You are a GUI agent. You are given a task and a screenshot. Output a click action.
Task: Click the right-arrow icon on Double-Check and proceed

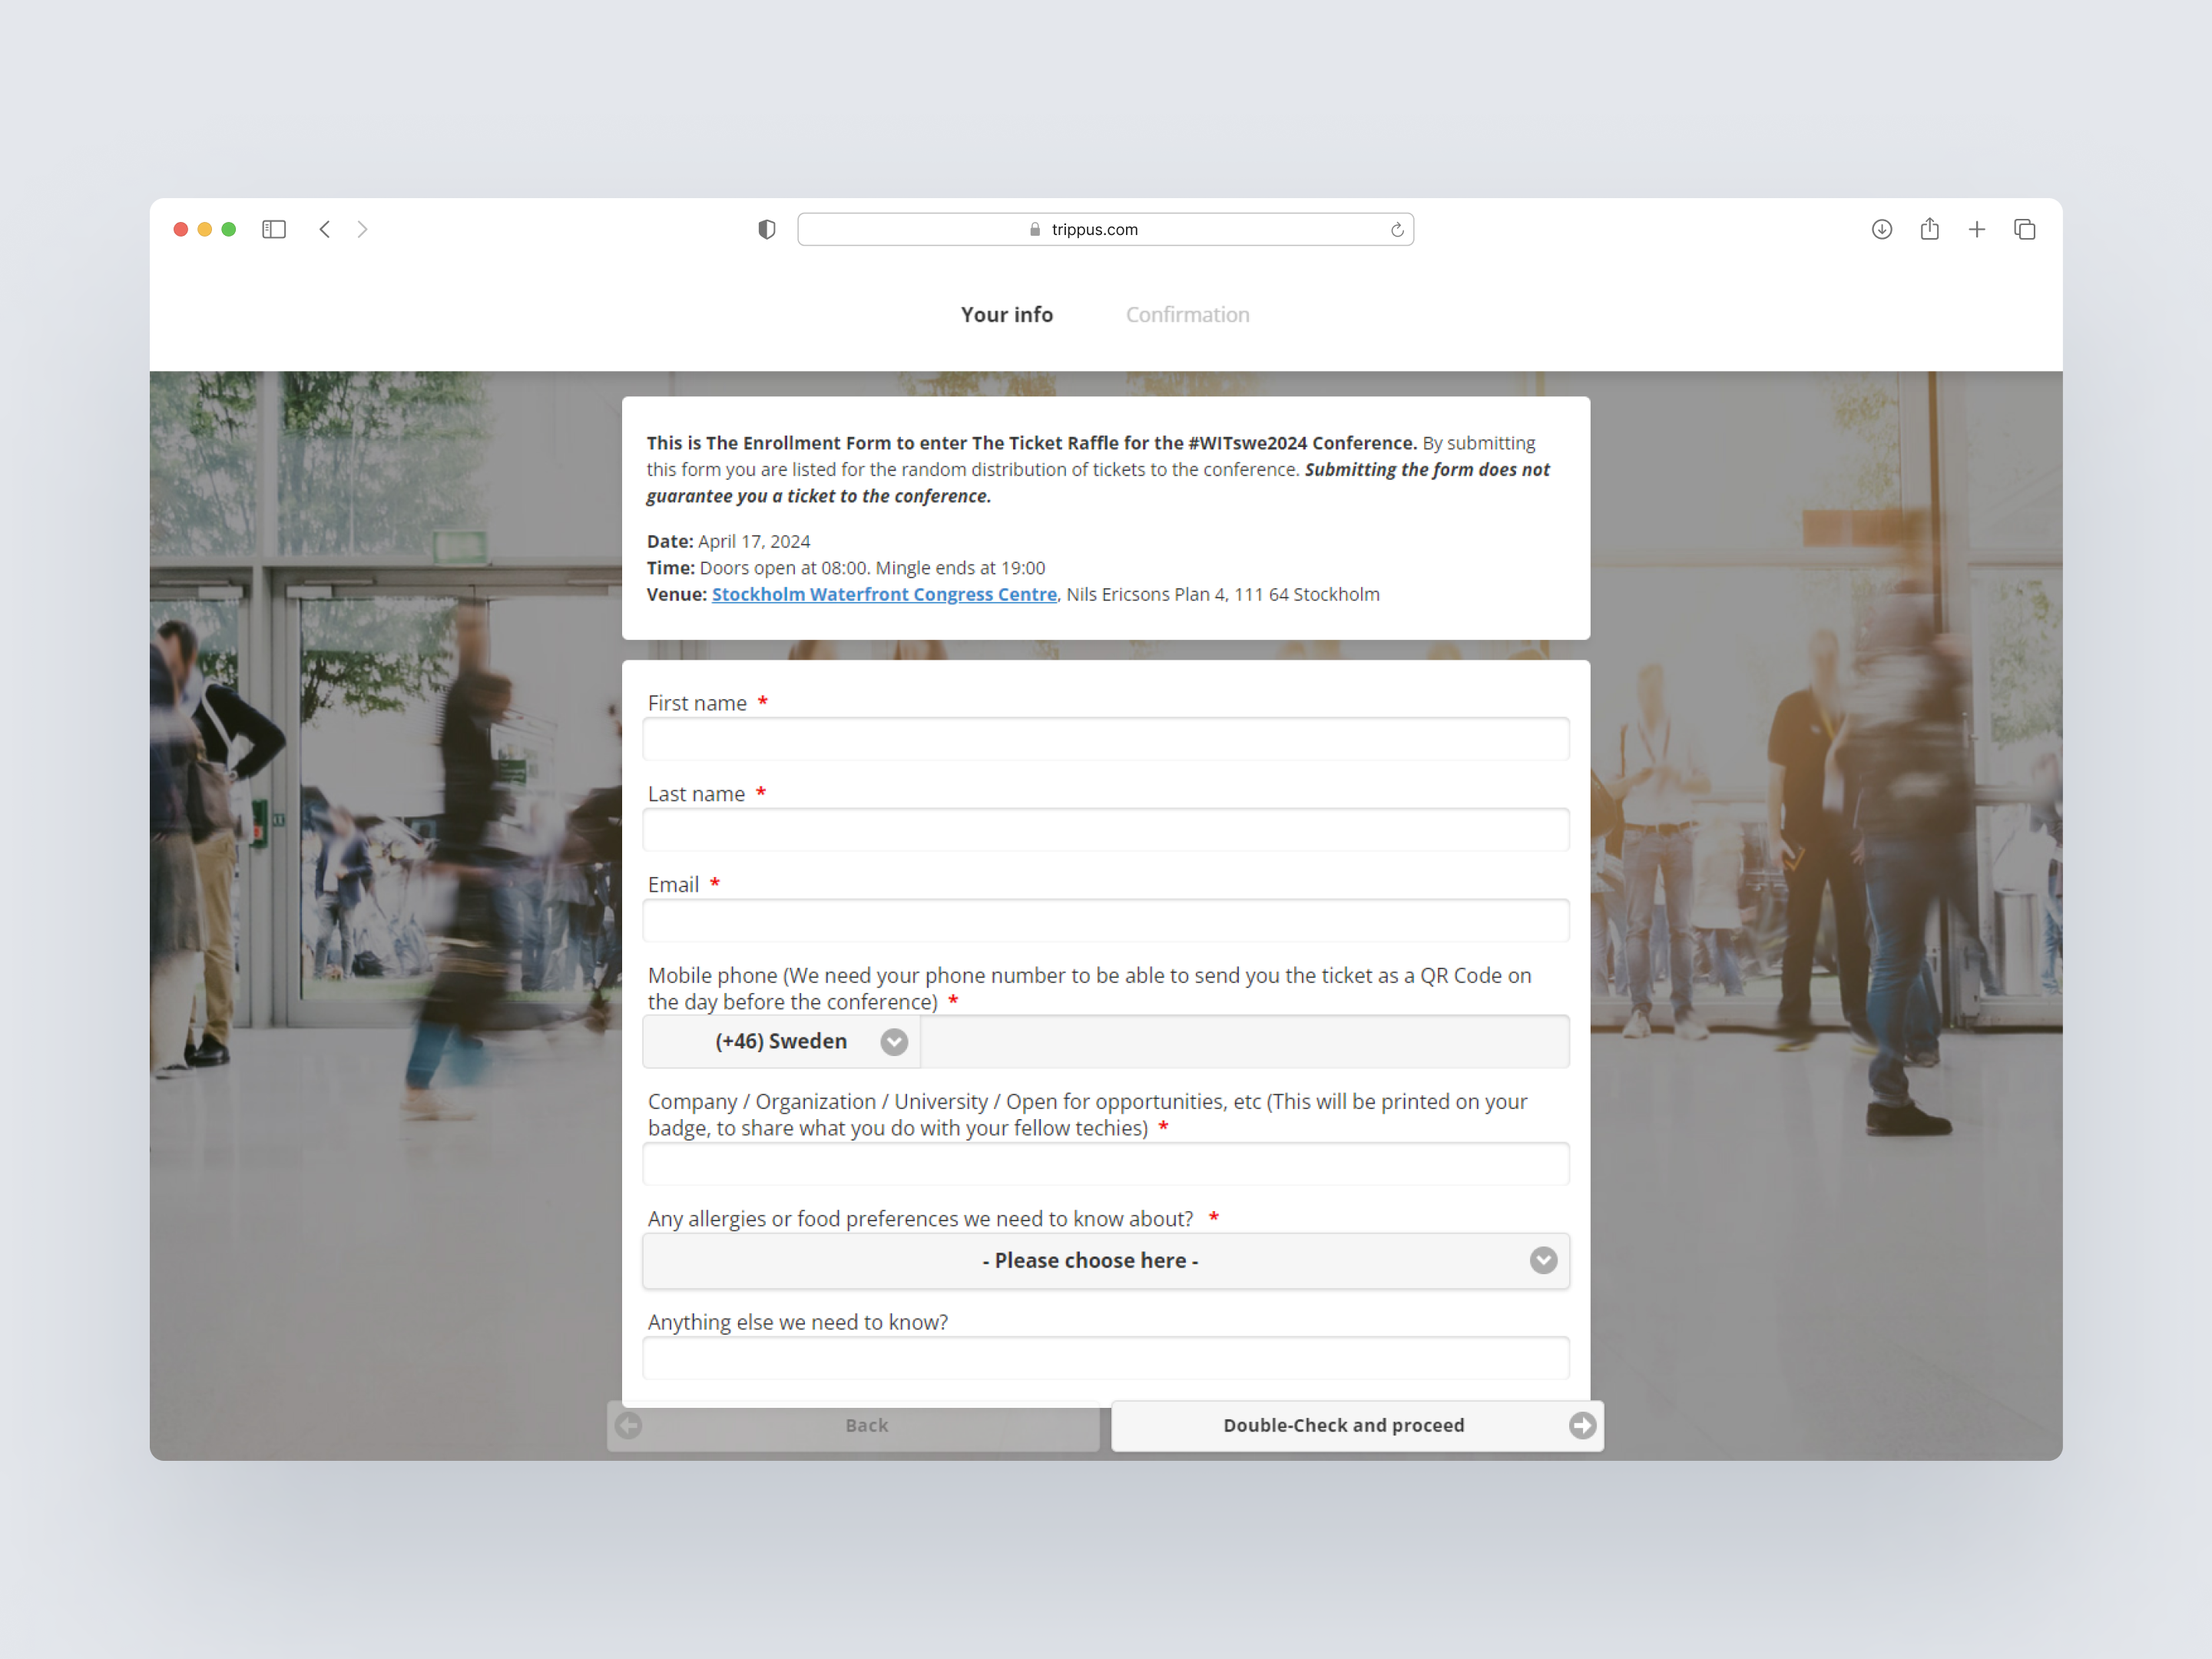(x=1582, y=1425)
